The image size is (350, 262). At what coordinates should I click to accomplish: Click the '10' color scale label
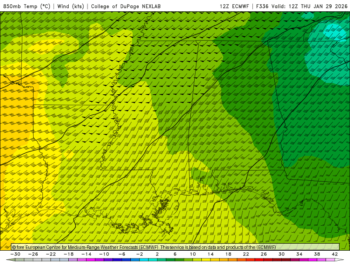[192, 254]
